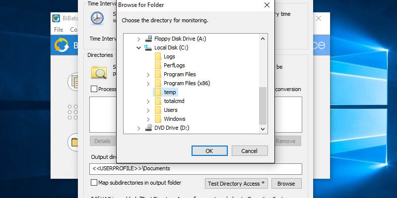Click the Local Disk (C:) drive icon
Image resolution: width=397 pixels, height=198 pixels.
pyautogui.click(x=148, y=48)
